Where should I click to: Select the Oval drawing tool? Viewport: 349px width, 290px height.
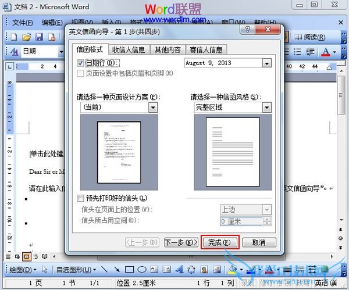pos(142,270)
